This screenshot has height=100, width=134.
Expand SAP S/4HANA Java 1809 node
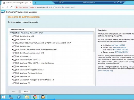click(12, 36)
